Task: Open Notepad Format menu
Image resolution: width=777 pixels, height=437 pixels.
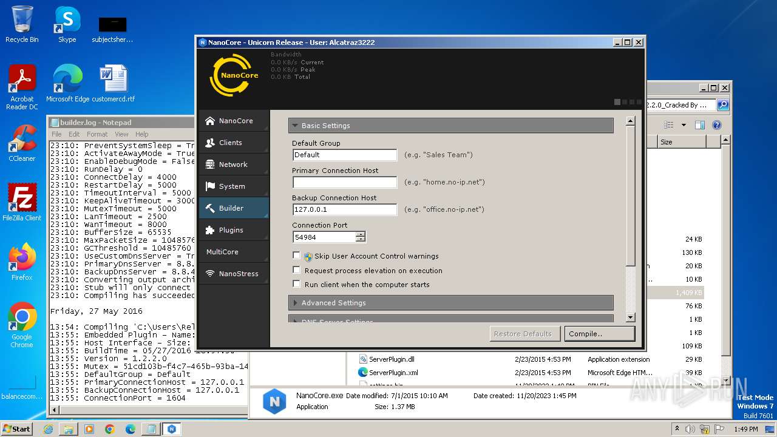Action: 97,134
